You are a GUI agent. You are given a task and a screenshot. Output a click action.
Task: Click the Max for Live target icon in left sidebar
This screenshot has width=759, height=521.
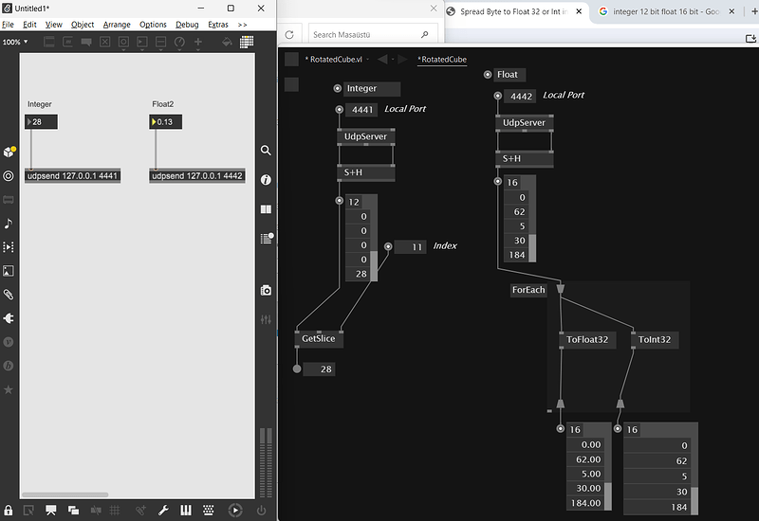(9, 176)
